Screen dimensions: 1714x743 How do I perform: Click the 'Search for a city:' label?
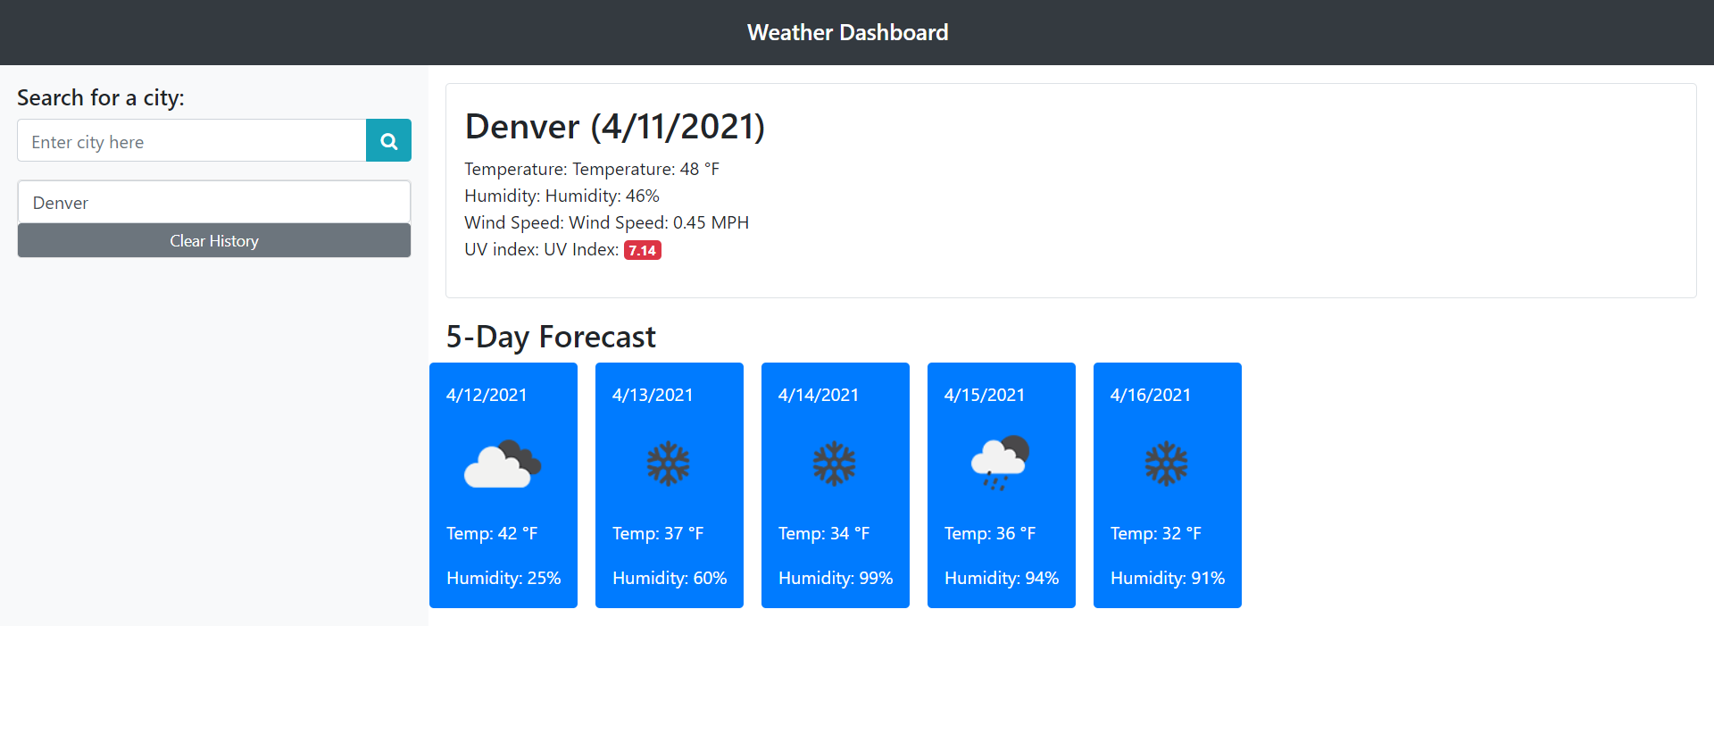[101, 97]
